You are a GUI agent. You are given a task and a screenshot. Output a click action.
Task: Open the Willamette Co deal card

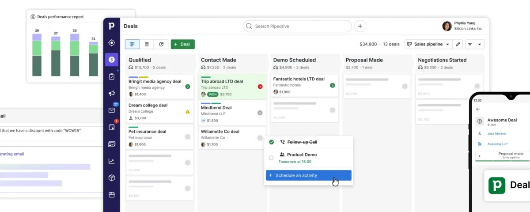point(232,138)
